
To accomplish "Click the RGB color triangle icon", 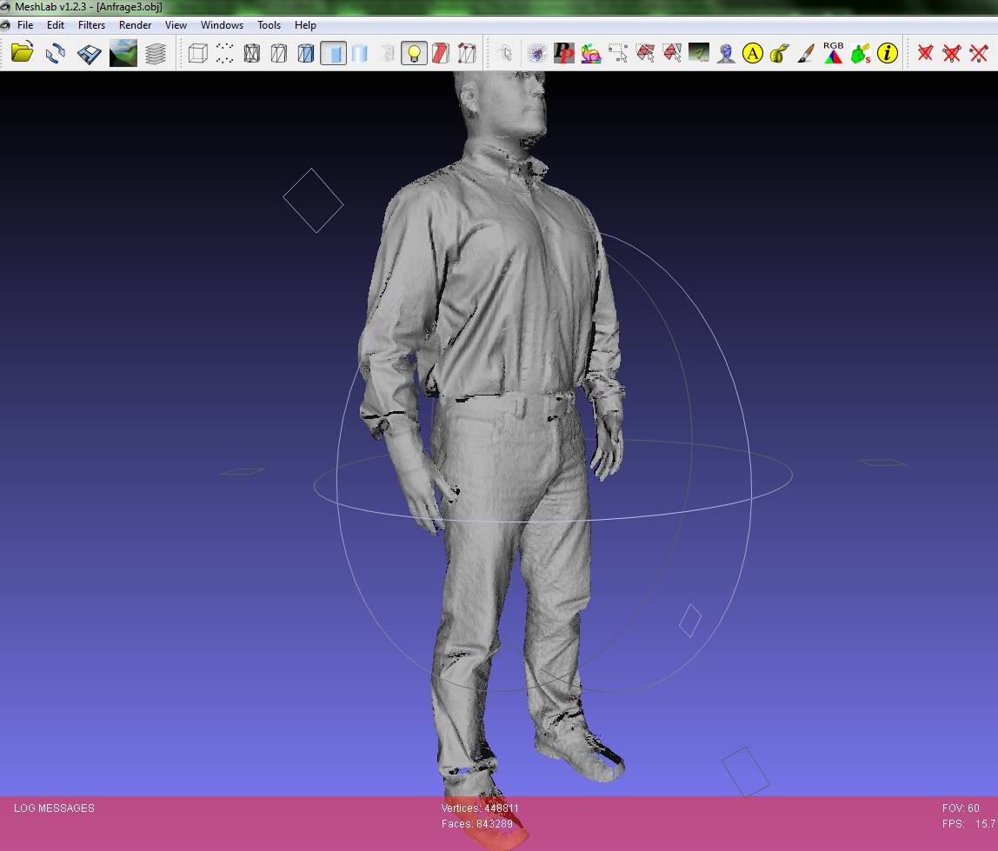I will pos(833,53).
